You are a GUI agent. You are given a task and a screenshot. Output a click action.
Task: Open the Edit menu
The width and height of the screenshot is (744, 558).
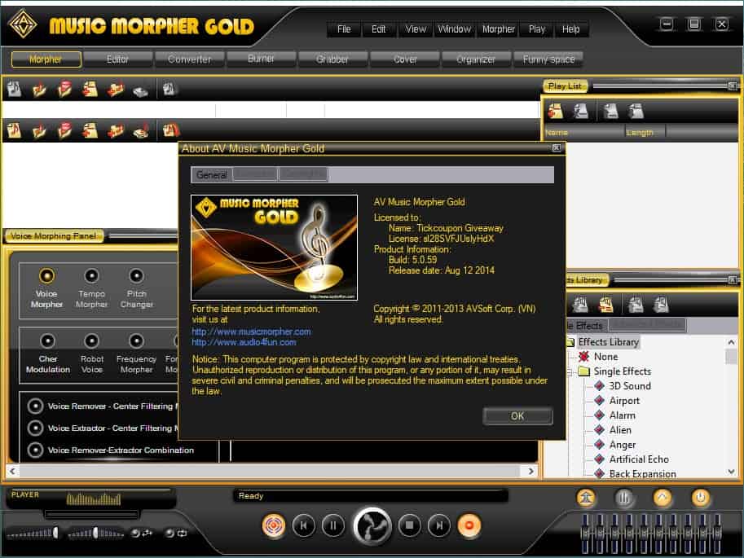coord(379,29)
